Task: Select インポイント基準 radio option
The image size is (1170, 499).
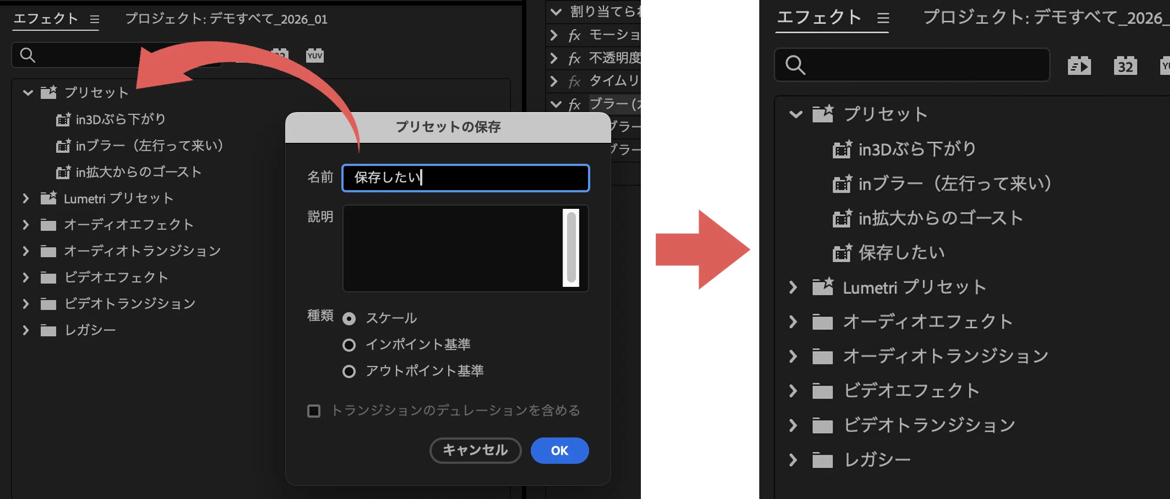Action: (x=349, y=345)
